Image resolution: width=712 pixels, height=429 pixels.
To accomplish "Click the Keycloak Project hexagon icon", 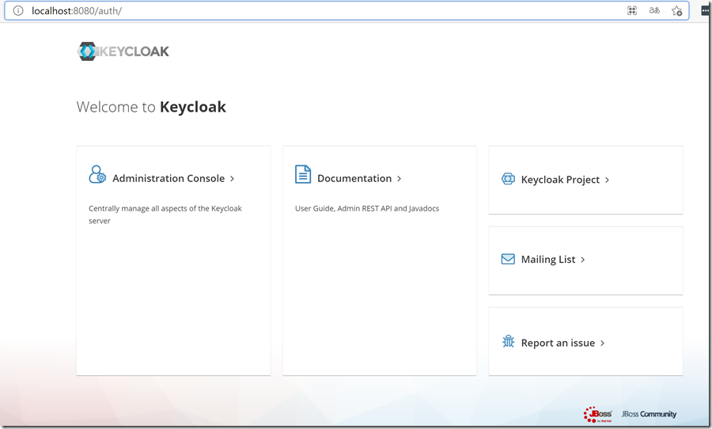I will pyautogui.click(x=508, y=179).
